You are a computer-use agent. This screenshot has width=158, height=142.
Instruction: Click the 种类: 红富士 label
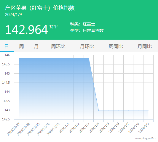click(83, 24)
